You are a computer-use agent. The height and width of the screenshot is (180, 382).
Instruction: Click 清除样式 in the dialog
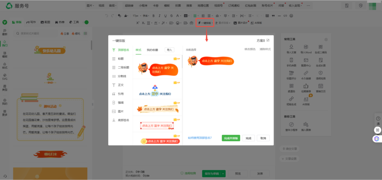point(265,49)
